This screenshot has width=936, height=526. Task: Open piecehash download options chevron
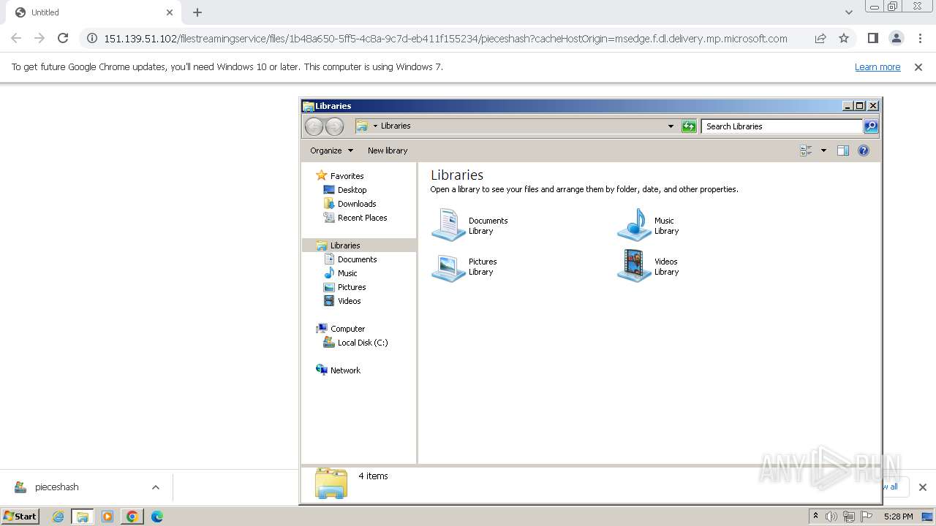coord(156,487)
